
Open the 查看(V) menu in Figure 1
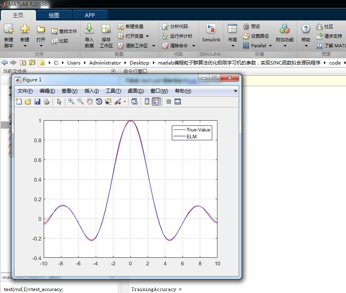click(69, 91)
